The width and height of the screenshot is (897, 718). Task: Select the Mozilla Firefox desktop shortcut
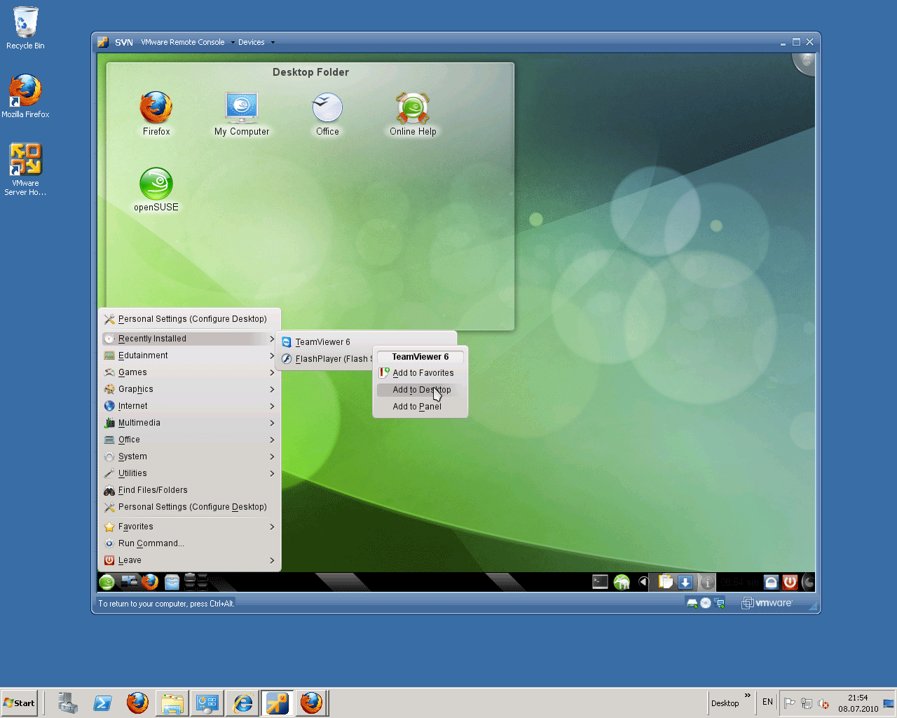pos(25,96)
